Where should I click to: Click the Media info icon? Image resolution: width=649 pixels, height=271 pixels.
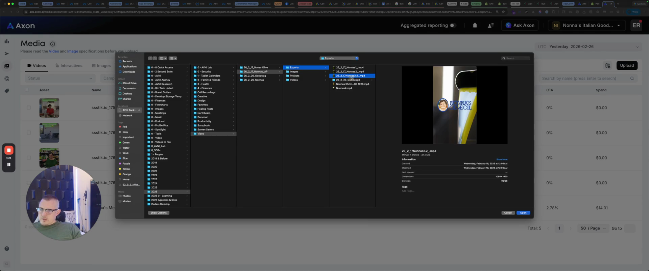coord(53,44)
